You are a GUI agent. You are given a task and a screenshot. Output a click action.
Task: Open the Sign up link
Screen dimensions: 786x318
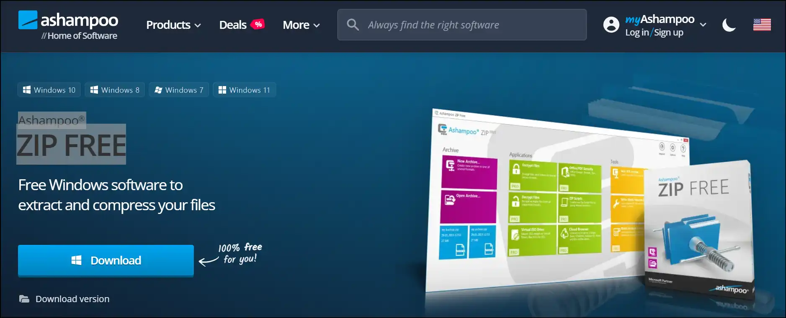pos(669,32)
